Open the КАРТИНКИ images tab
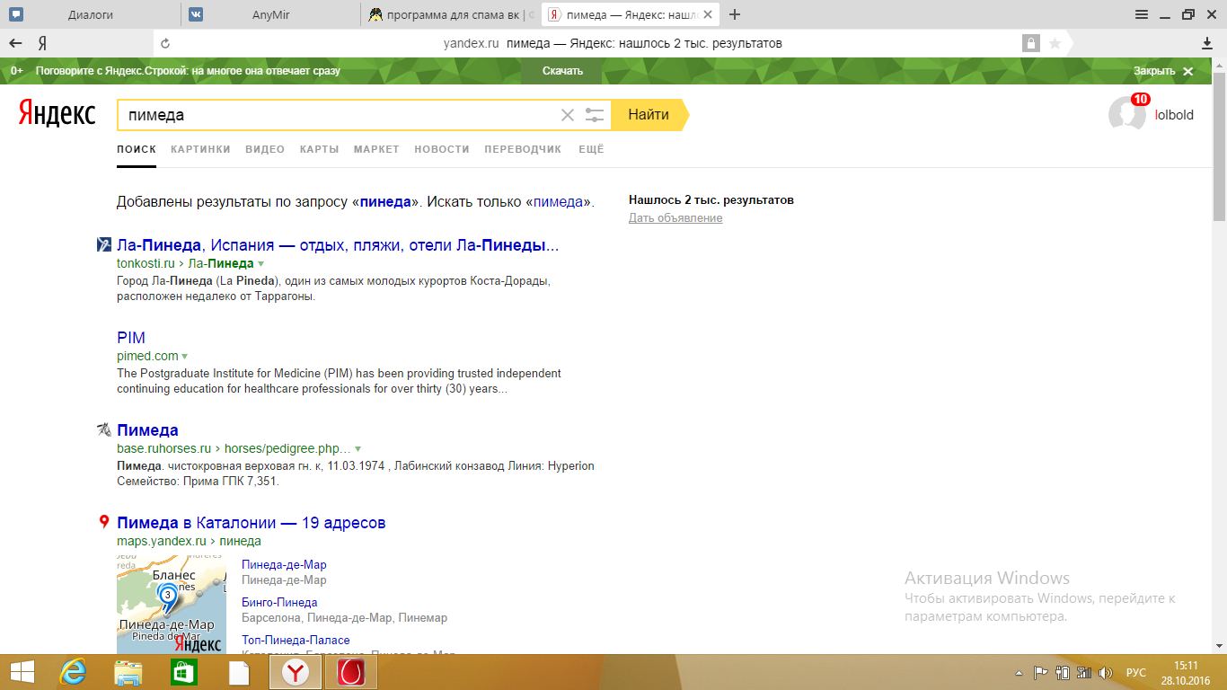The height and width of the screenshot is (690, 1227). pyautogui.click(x=200, y=149)
